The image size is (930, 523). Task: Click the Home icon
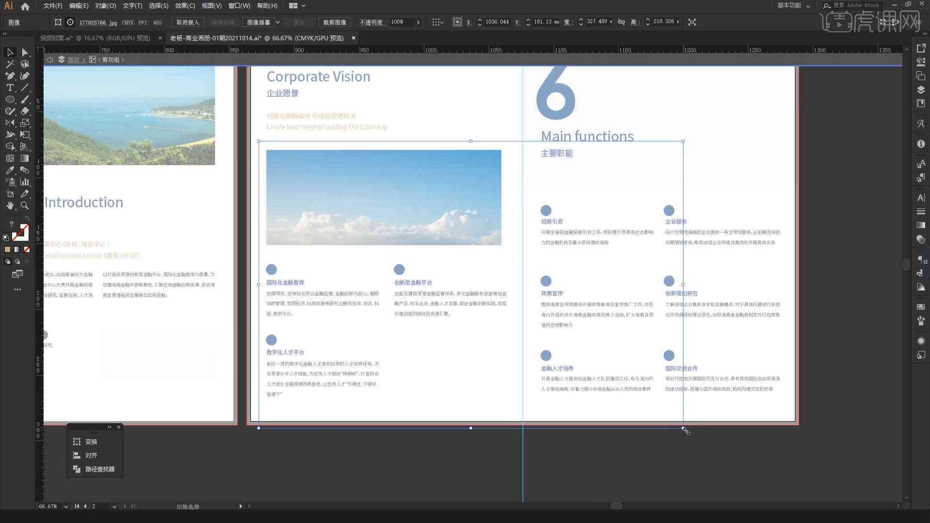coord(25,6)
